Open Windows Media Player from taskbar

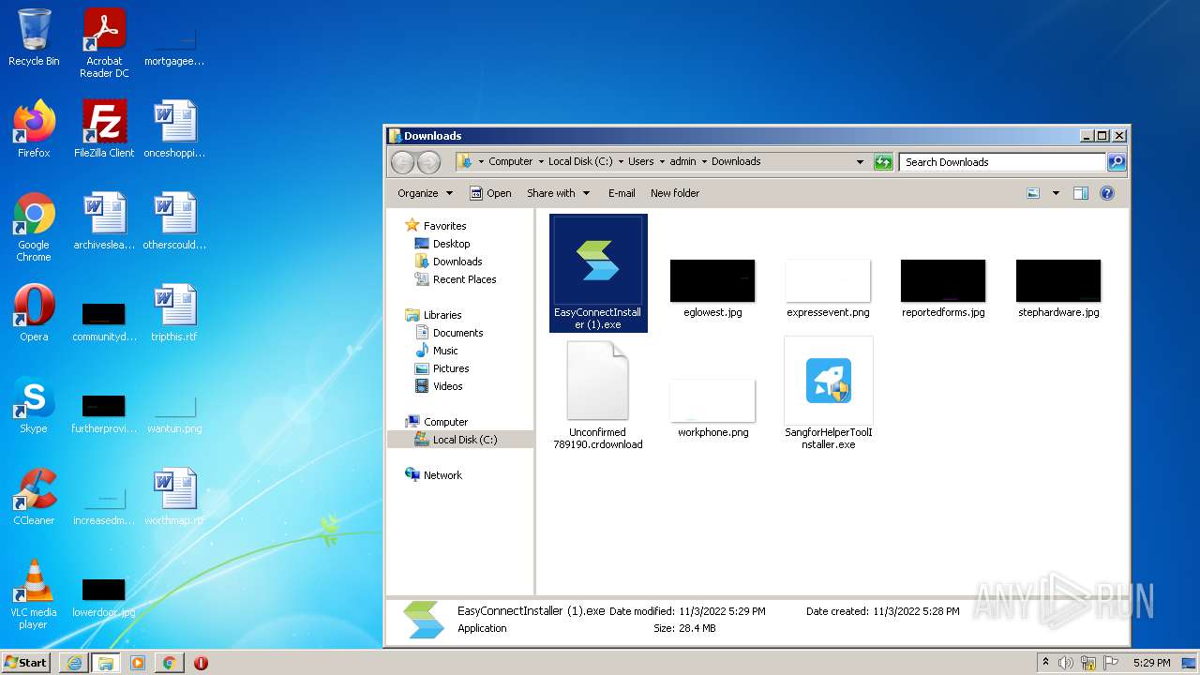pyautogui.click(x=138, y=663)
